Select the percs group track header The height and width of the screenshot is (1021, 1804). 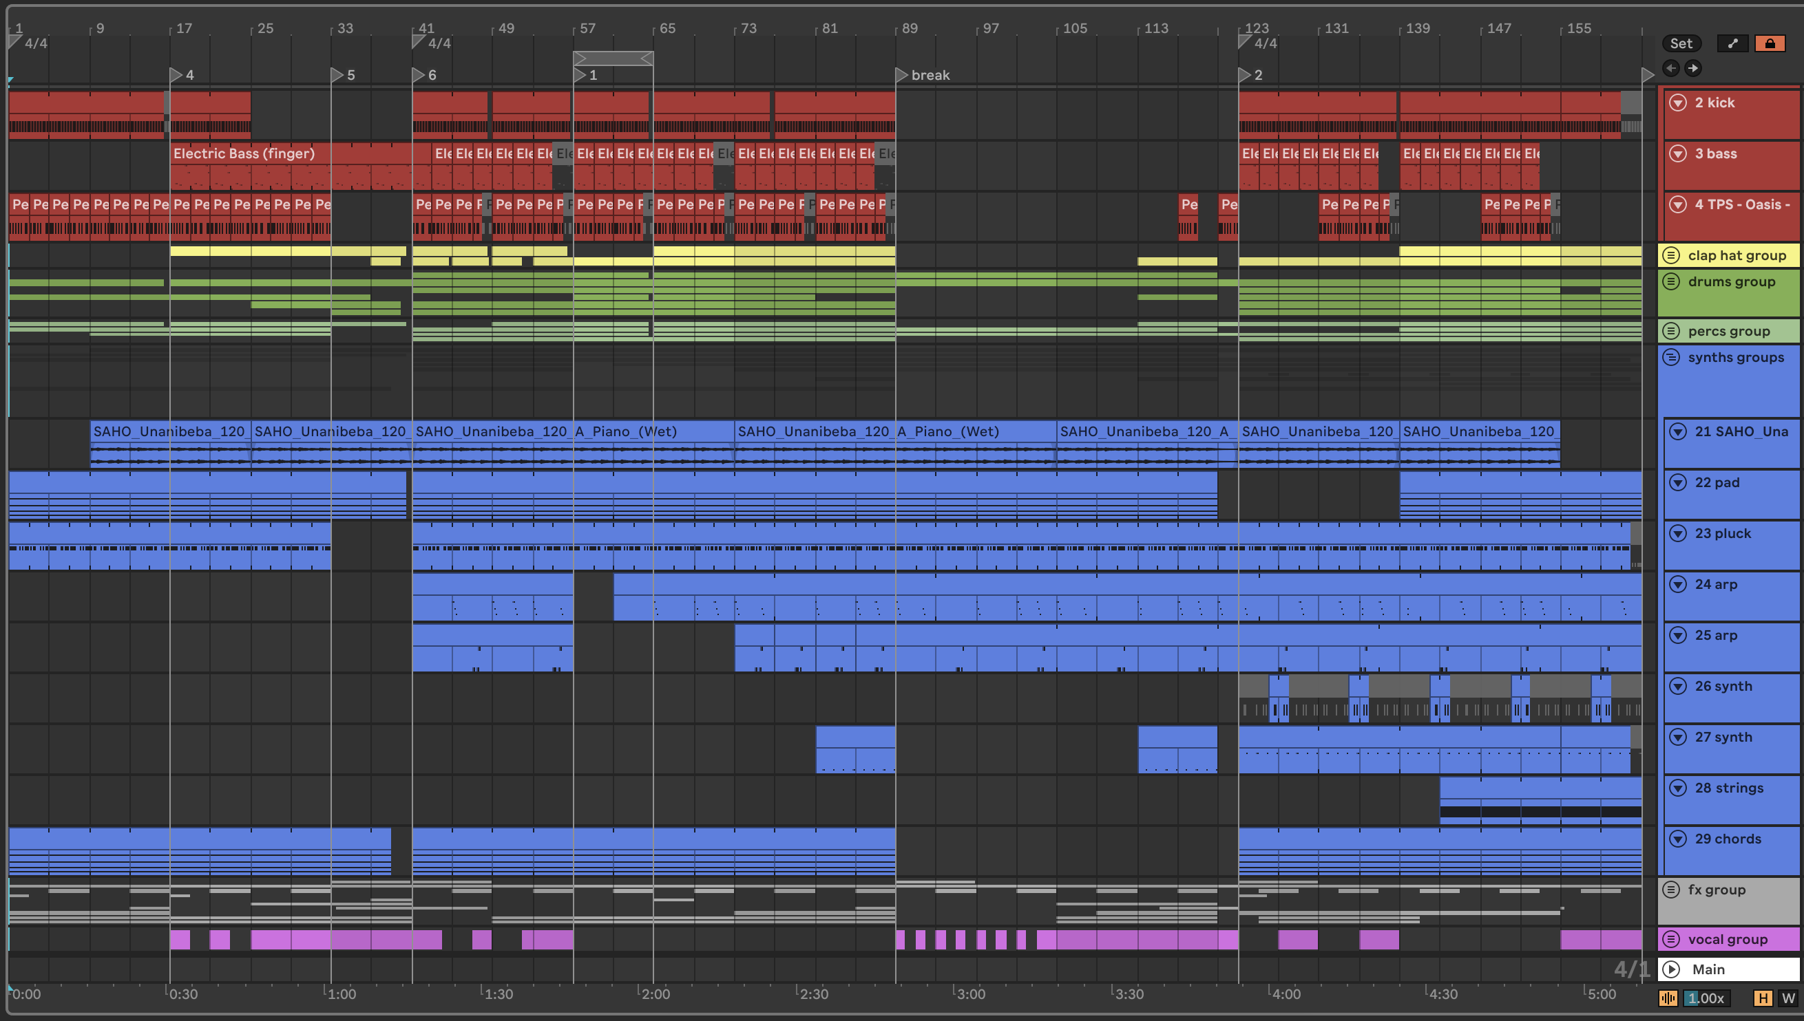(1729, 331)
